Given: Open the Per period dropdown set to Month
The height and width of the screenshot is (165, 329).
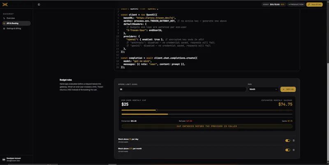Looking at the screenshot, I should click(x=263, y=89).
